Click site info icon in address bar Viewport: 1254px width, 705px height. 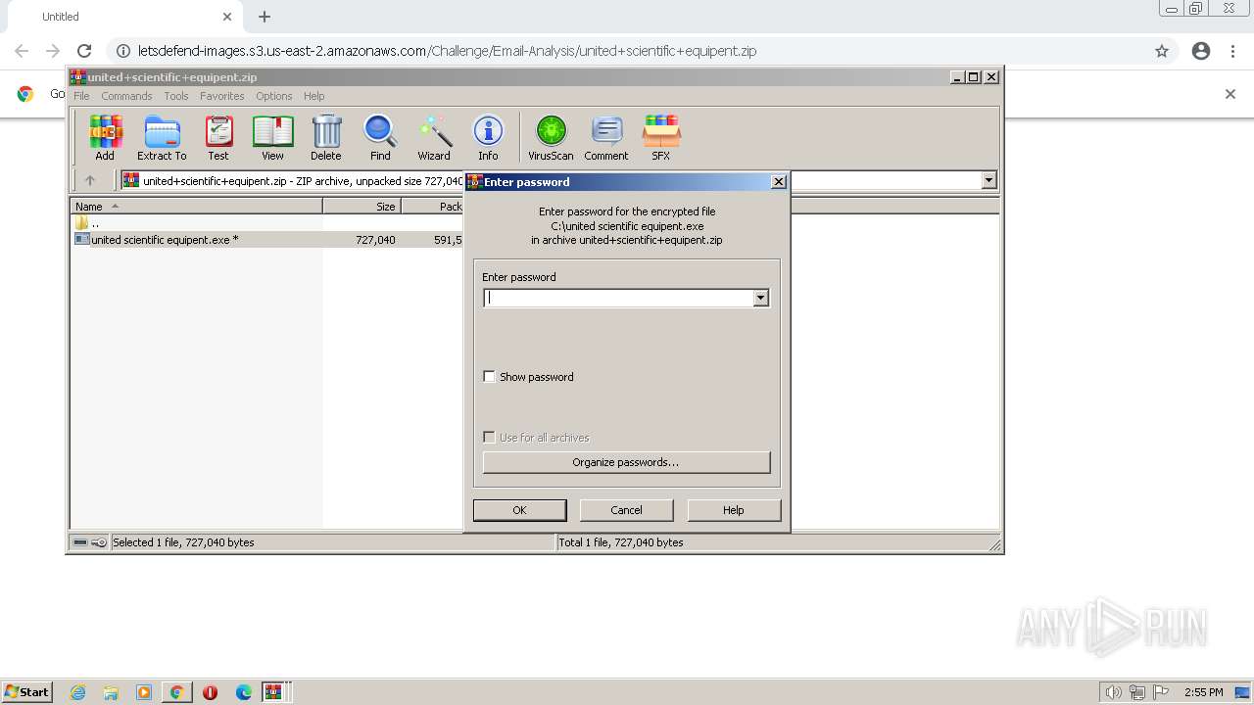[x=122, y=51]
